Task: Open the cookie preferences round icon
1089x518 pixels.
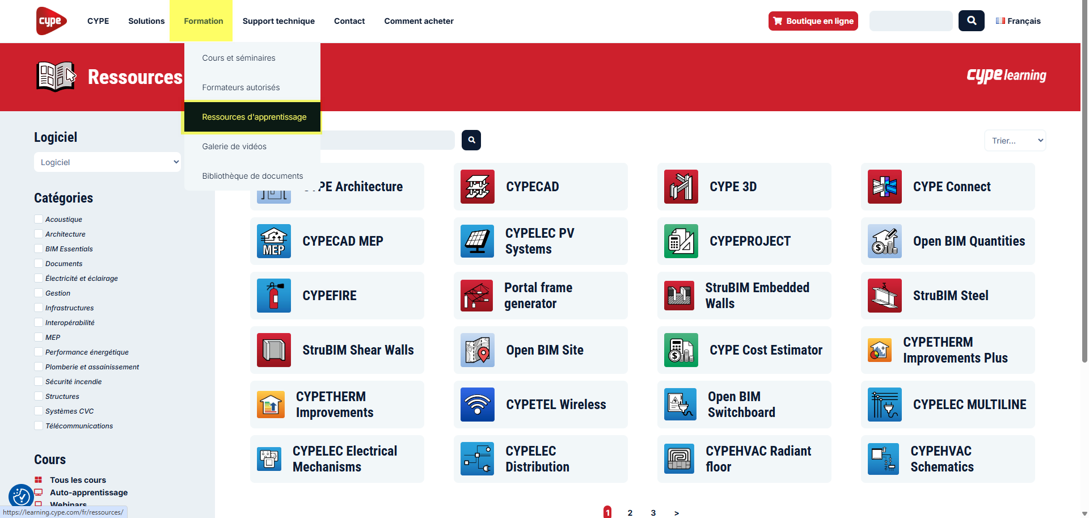Action: click(21, 496)
